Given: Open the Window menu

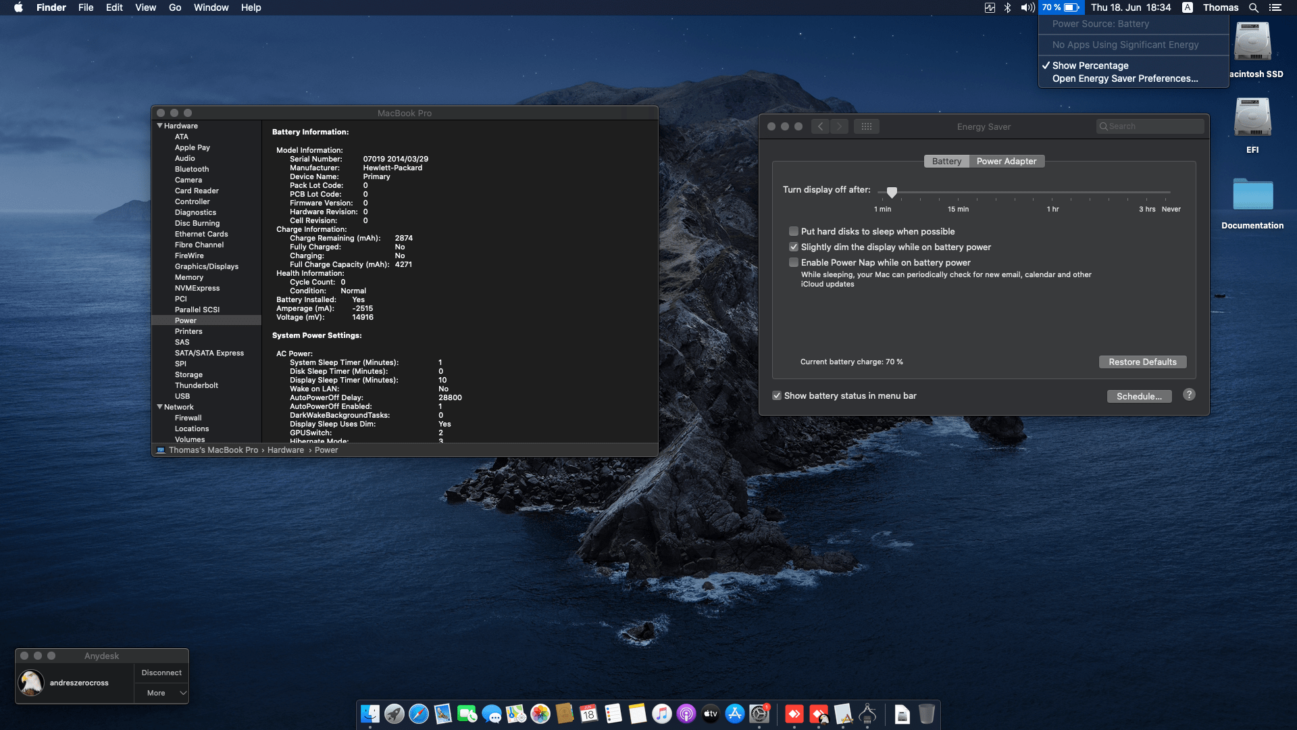Looking at the screenshot, I should click(211, 7).
